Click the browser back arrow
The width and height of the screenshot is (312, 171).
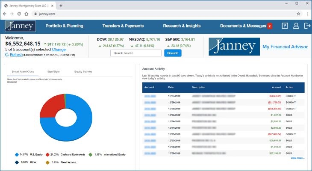[5, 14]
